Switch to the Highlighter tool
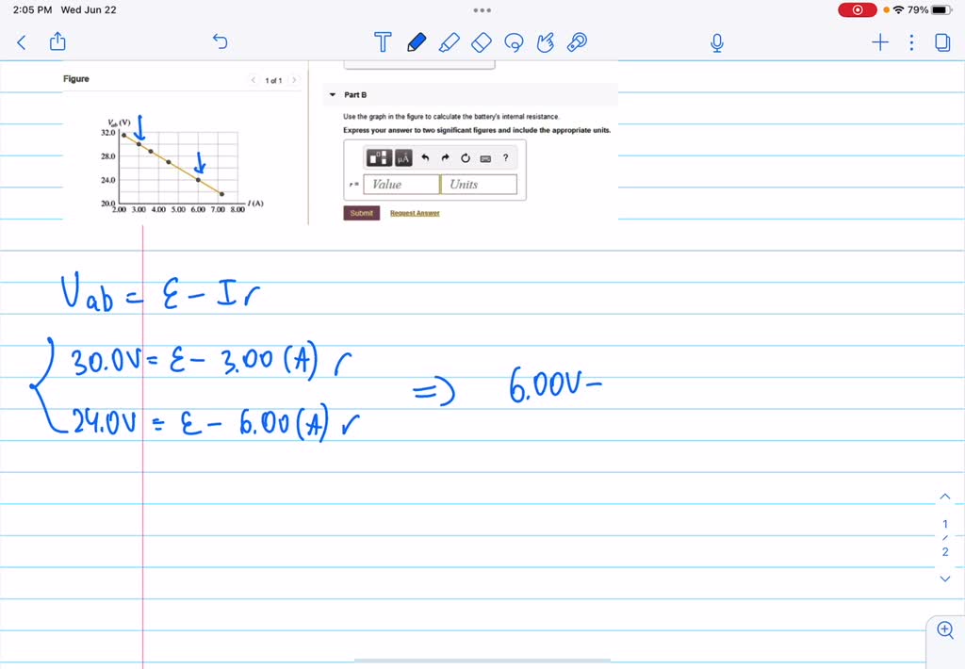The image size is (965, 669). (450, 42)
